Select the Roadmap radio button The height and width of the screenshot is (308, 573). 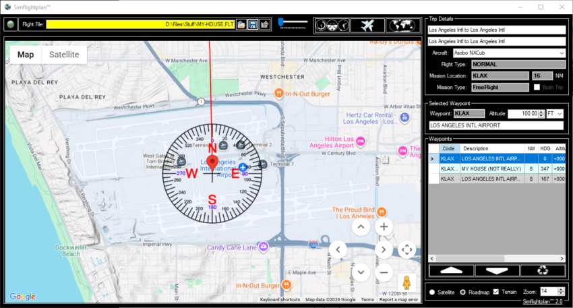[x=463, y=292]
